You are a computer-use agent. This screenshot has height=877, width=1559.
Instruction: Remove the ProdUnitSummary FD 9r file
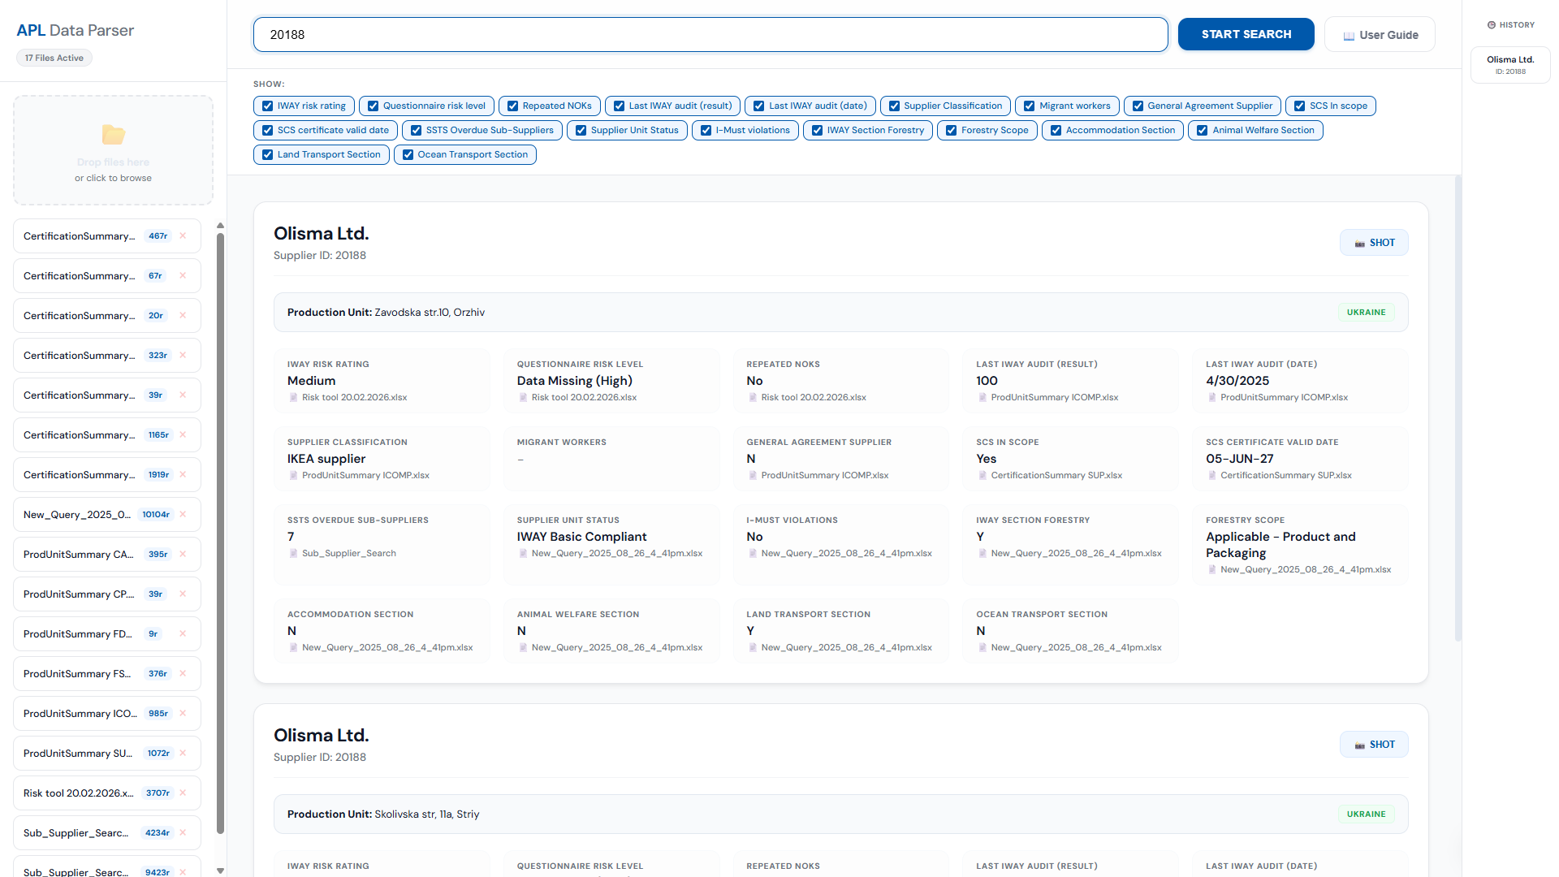pyautogui.click(x=183, y=634)
